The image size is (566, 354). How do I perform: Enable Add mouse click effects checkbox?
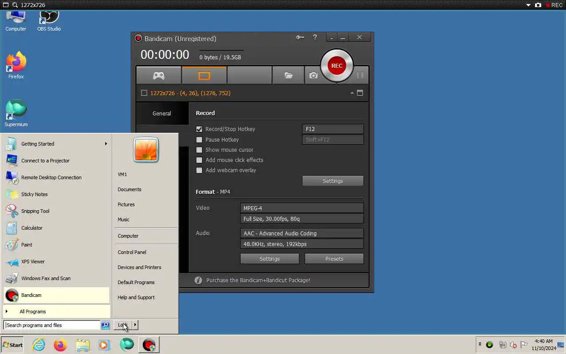pos(199,160)
